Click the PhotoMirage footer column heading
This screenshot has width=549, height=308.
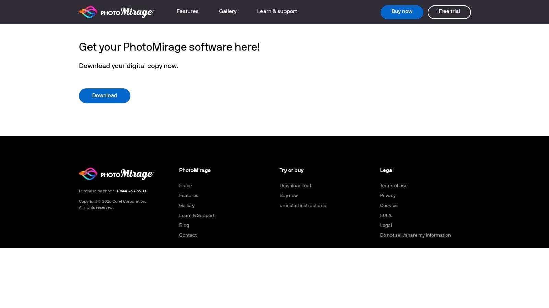coord(195,170)
